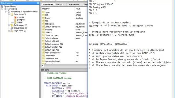This screenshot has width=175, height=98.
Task: Click the 'psql -U postgres < D:/varios.dump' line
Action: [111, 35]
